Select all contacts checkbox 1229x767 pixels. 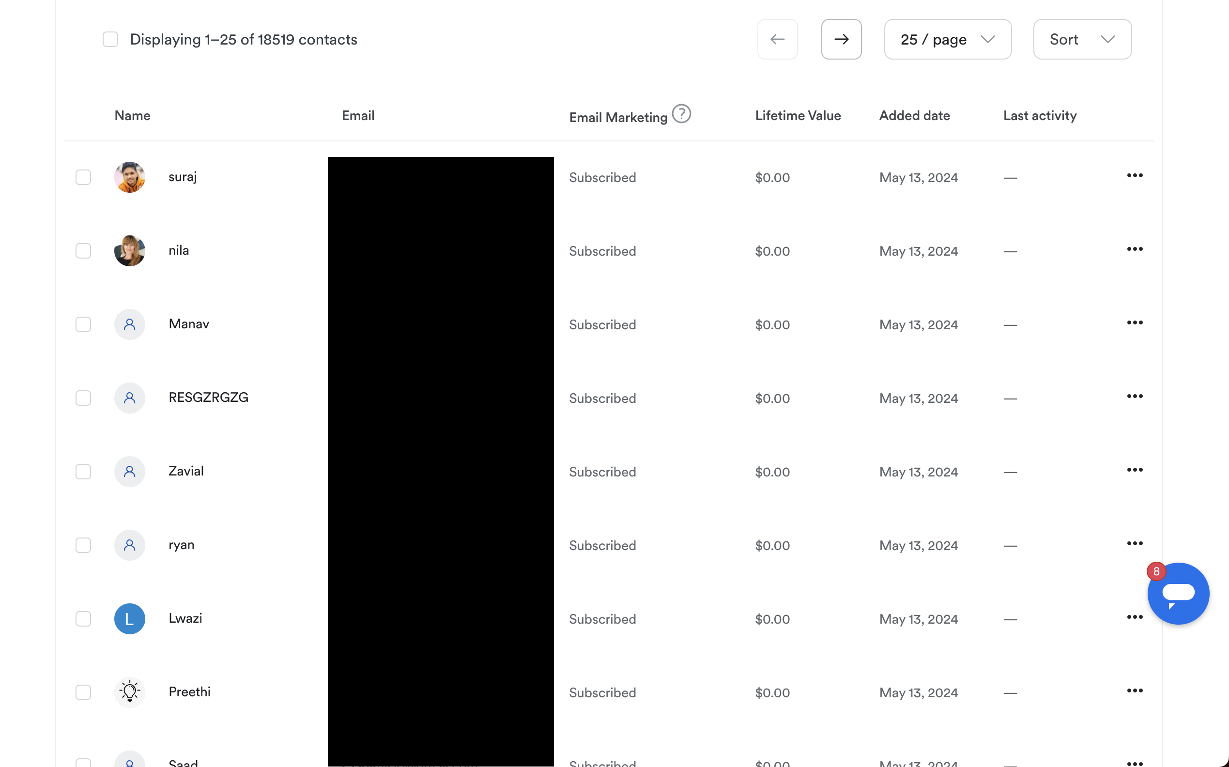[110, 39]
